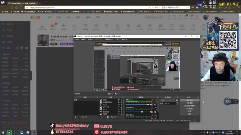Move source up in OBS Sources panel
Viewport: 241px width, 135px height.
111,117
